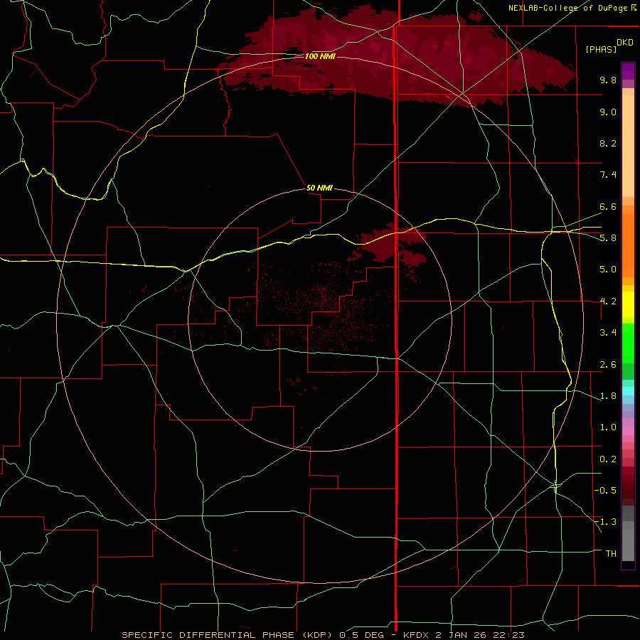Pick the light peach legend color band
Screen dimensions: 640x640
(x=628, y=146)
